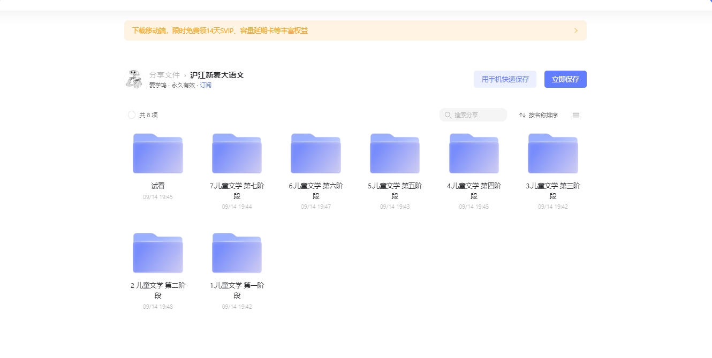Click the 立即保存 button
The width and height of the screenshot is (712, 358).
(x=565, y=79)
